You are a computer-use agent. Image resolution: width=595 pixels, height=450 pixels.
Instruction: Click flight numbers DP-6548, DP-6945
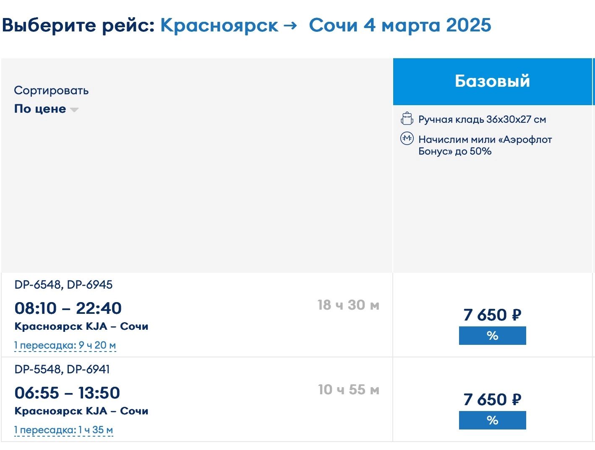(x=63, y=285)
